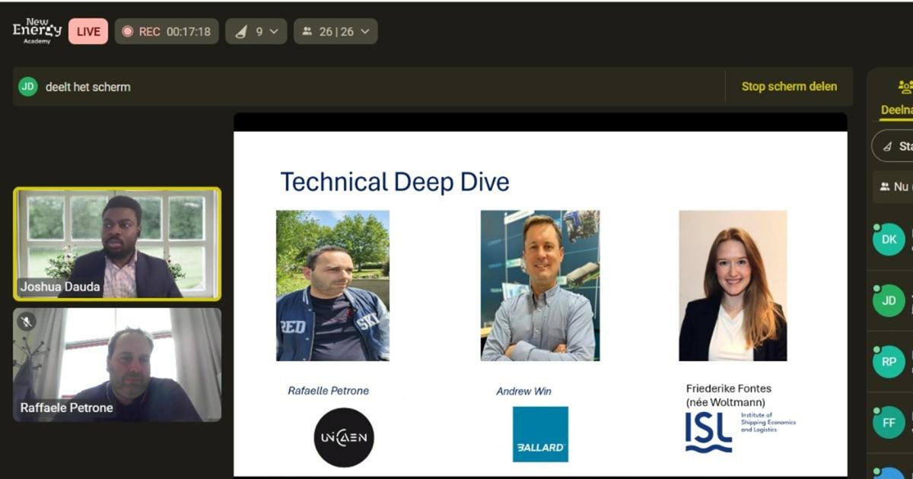Click the participants icon above Deelnemers tab
The height and width of the screenshot is (479, 913).
coord(904,87)
